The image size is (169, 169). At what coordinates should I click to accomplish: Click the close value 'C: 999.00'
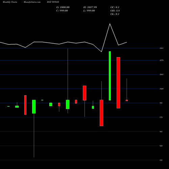click(x=62, y=11)
